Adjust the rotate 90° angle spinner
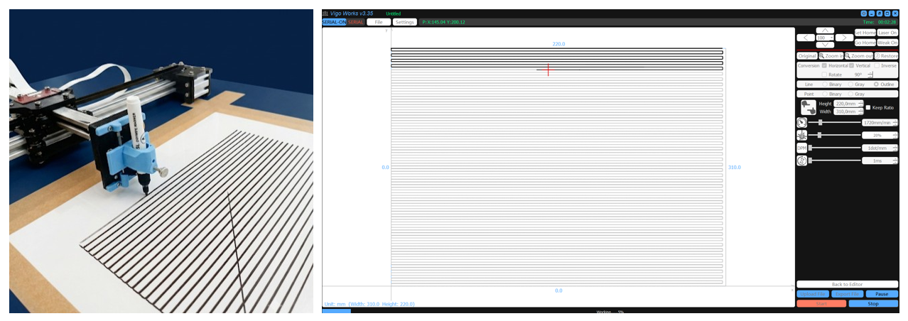This screenshot has height=321, width=908. click(x=870, y=75)
